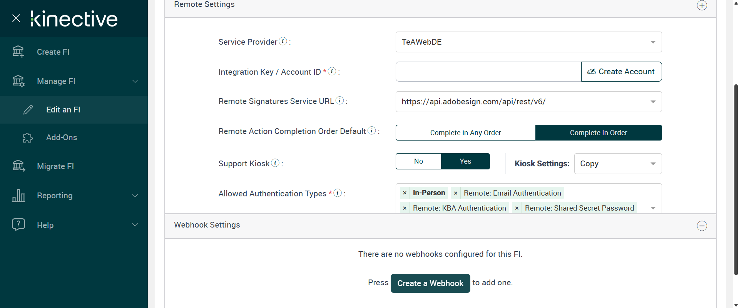Viewport: 739px width, 308px height.
Task: Open the Kiosk Settings Copy dropdown
Action: click(x=618, y=164)
